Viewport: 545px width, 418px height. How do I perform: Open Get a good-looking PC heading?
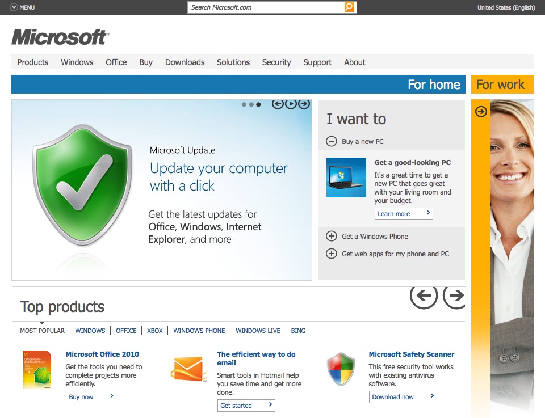pyautogui.click(x=412, y=162)
